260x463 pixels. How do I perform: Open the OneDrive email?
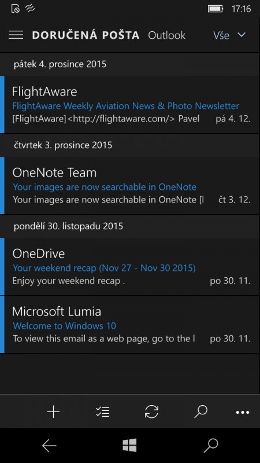click(x=130, y=267)
